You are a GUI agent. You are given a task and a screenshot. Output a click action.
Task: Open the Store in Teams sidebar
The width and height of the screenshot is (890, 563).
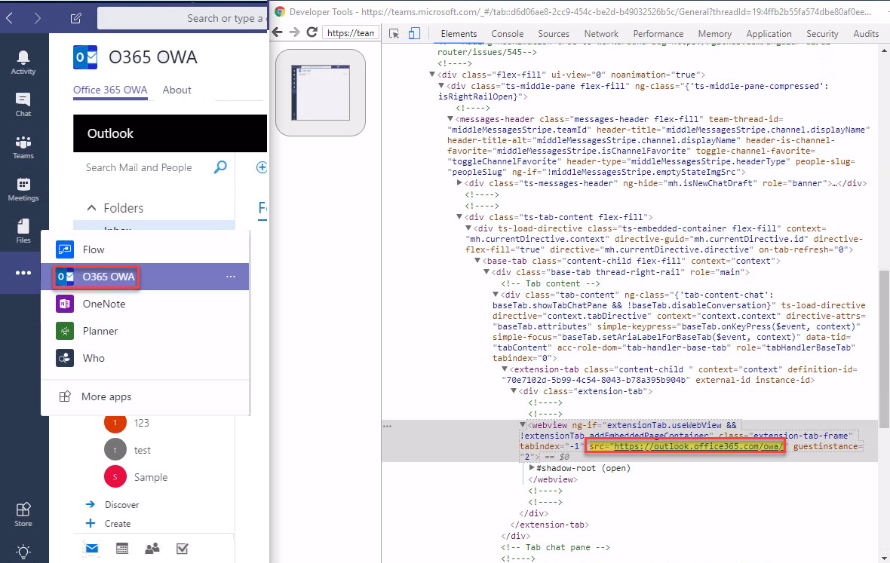click(x=23, y=514)
